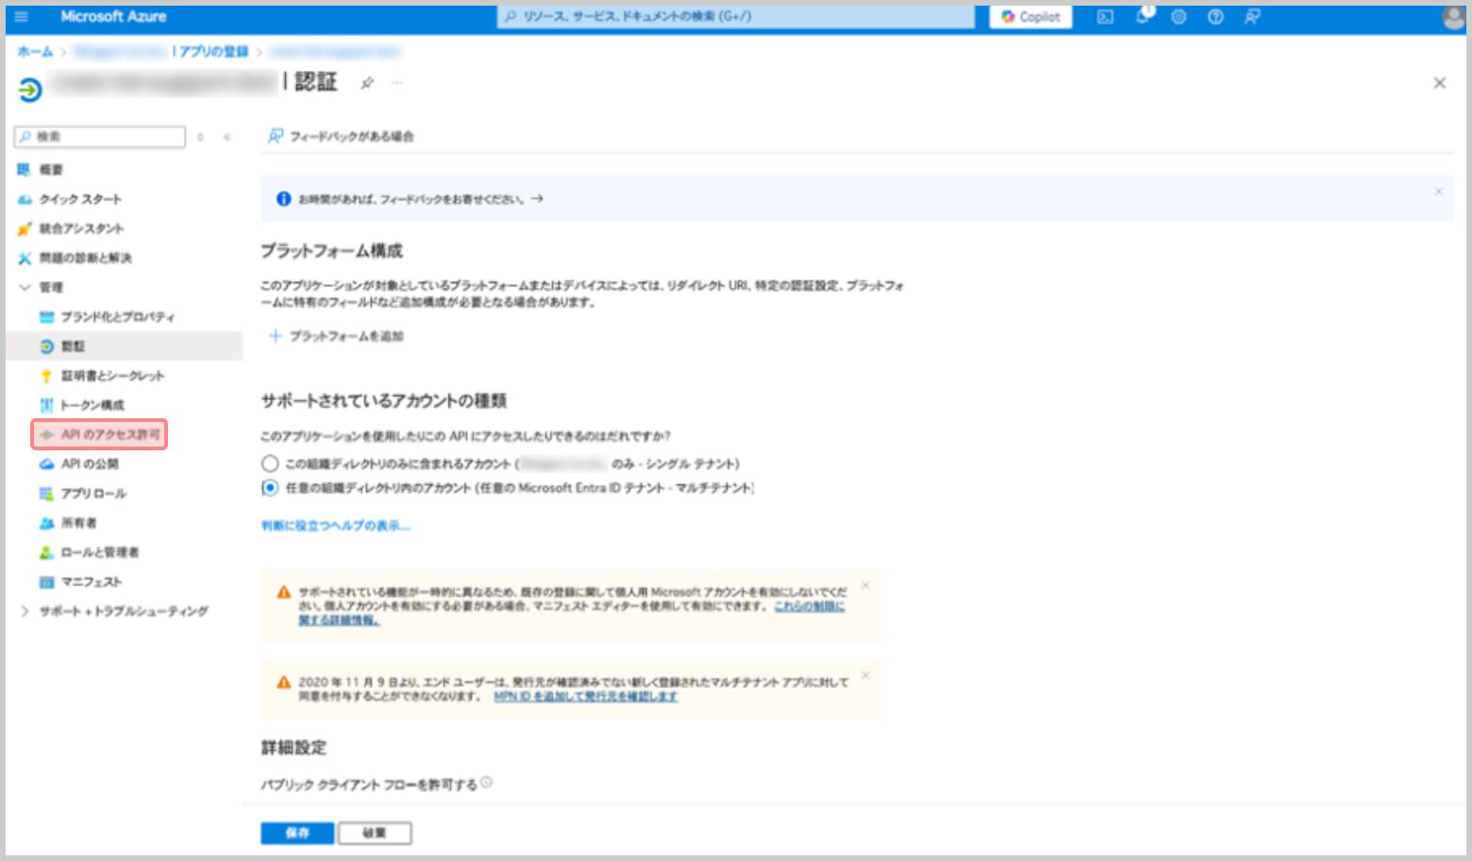Open the notifications bell icon
Viewport: 1472px width, 861px height.
1143,17
